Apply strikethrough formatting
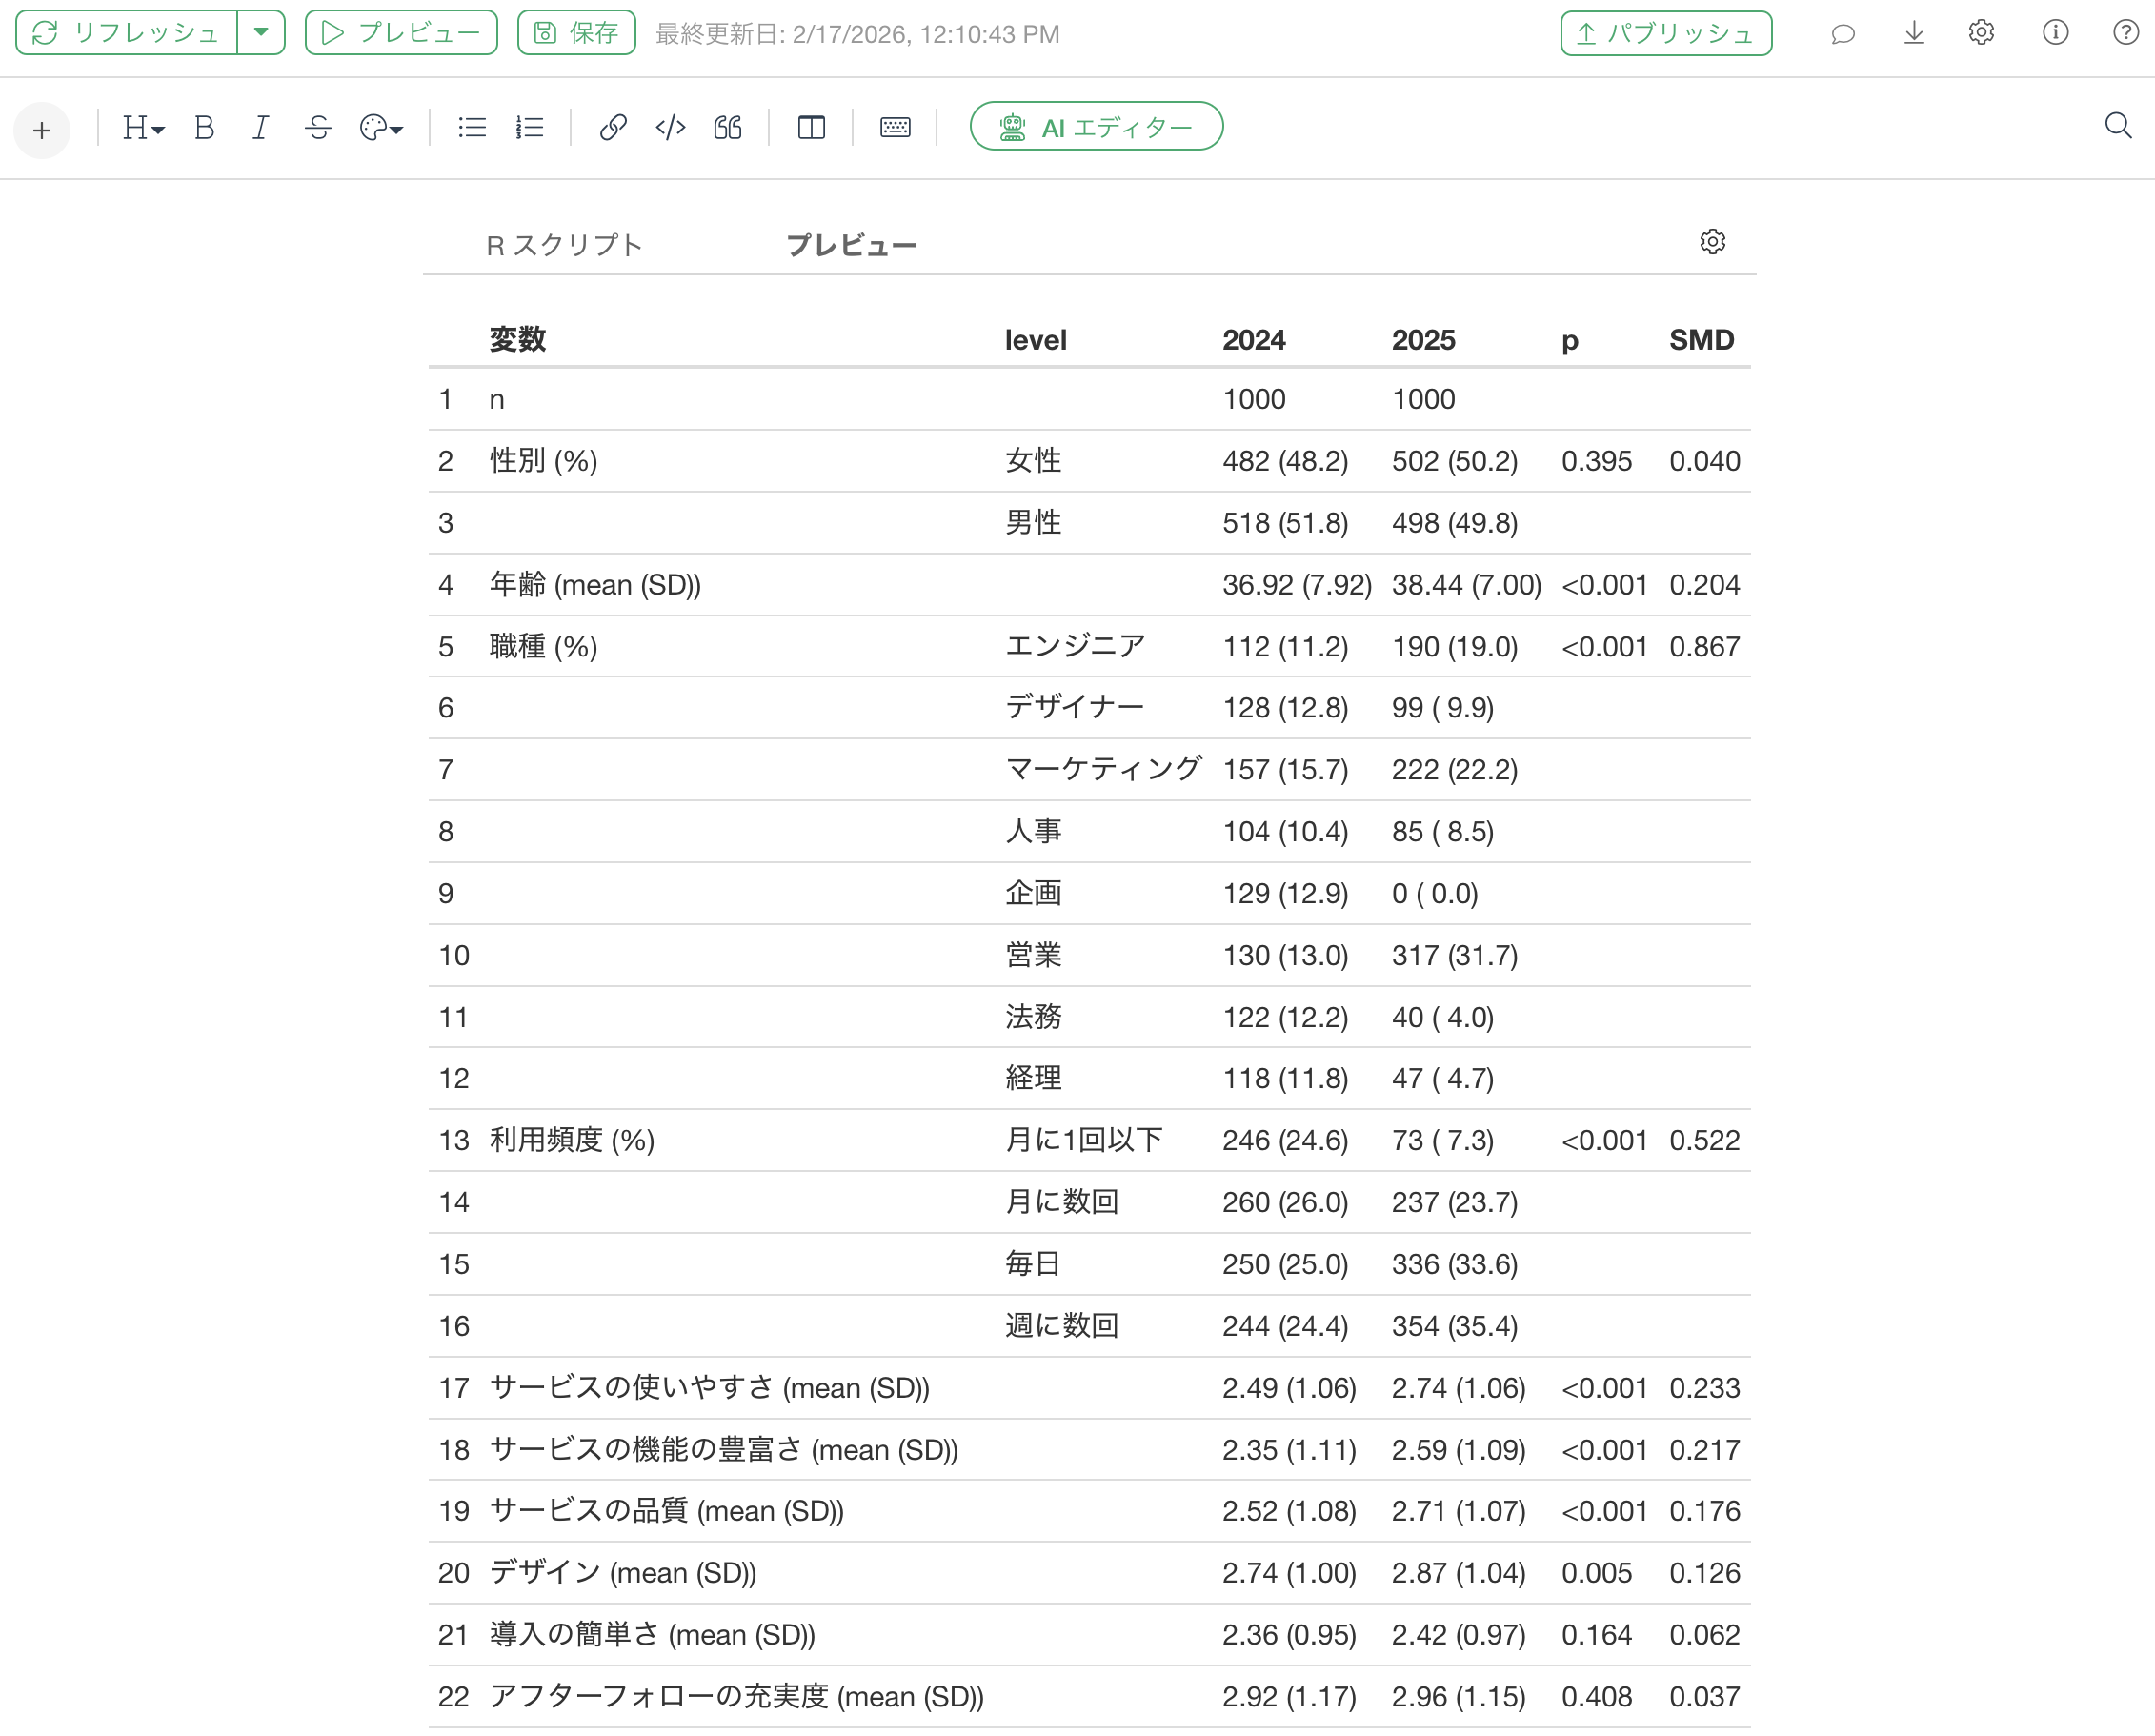The image size is (2155, 1736). (x=318, y=128)
